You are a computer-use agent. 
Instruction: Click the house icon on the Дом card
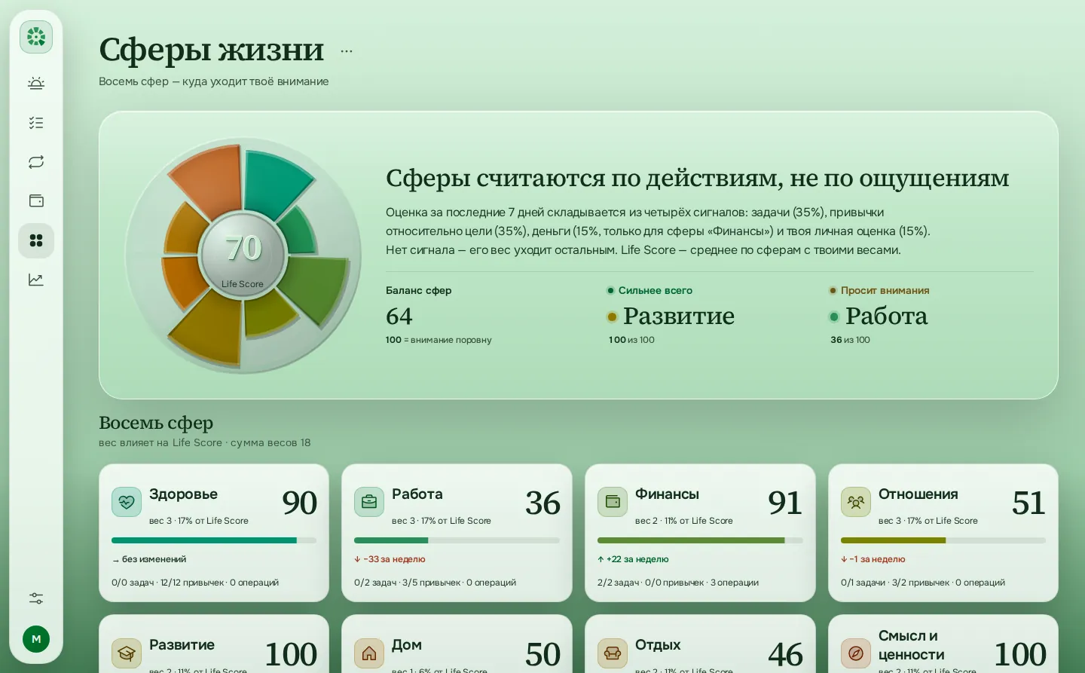click(x=369, y=653)
